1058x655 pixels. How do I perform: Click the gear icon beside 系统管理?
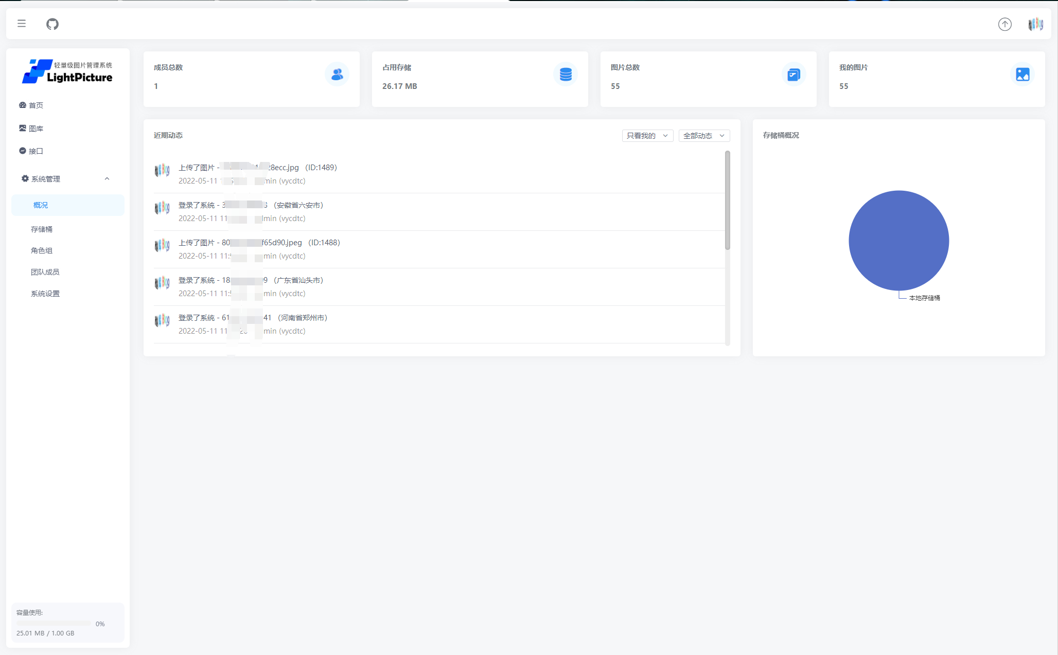coord(25,178)
